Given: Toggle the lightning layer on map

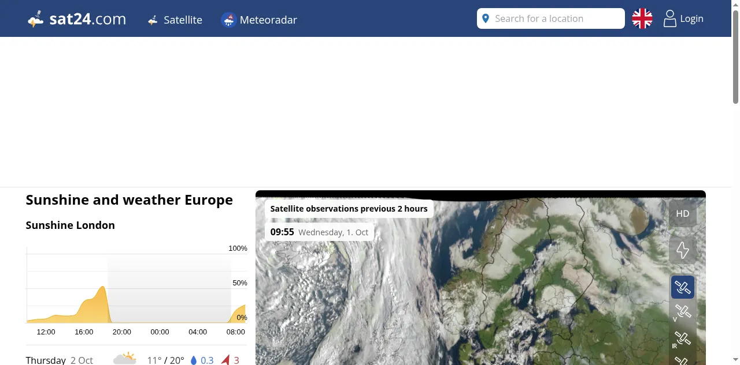Looking at the screenshot, I should pos(683,250).
